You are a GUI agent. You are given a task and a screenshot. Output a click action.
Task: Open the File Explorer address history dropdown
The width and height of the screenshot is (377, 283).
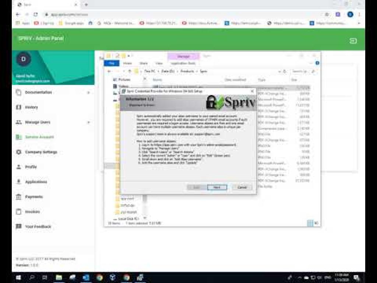coord(280,71)
